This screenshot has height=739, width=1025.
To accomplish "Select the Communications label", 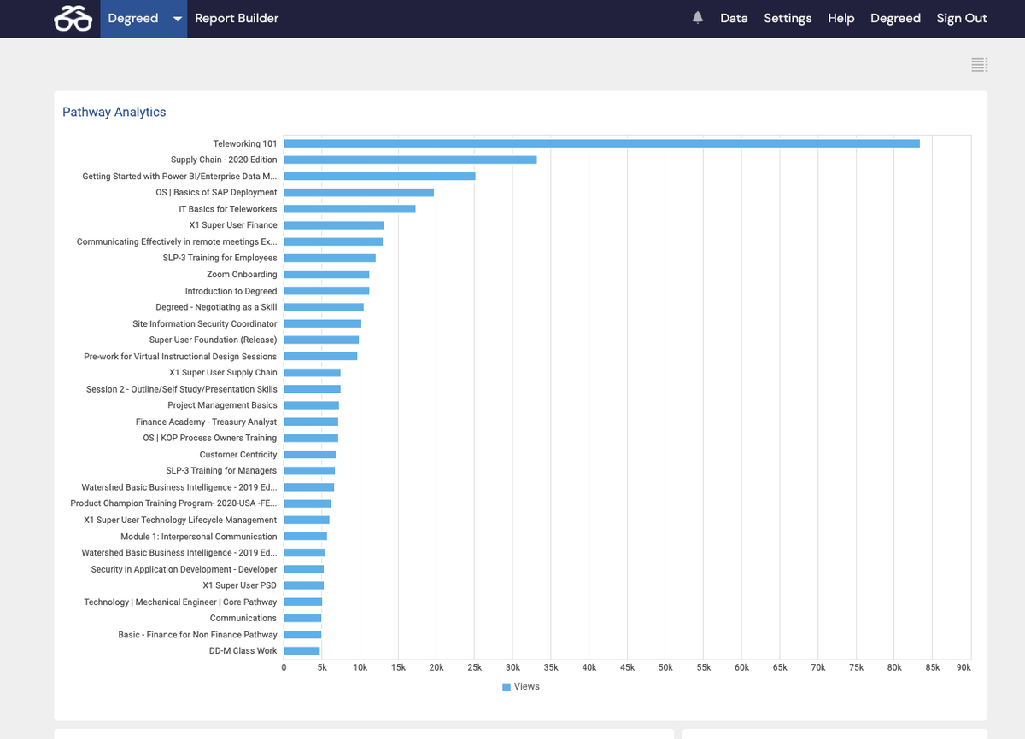I will [x=243, y=618].
